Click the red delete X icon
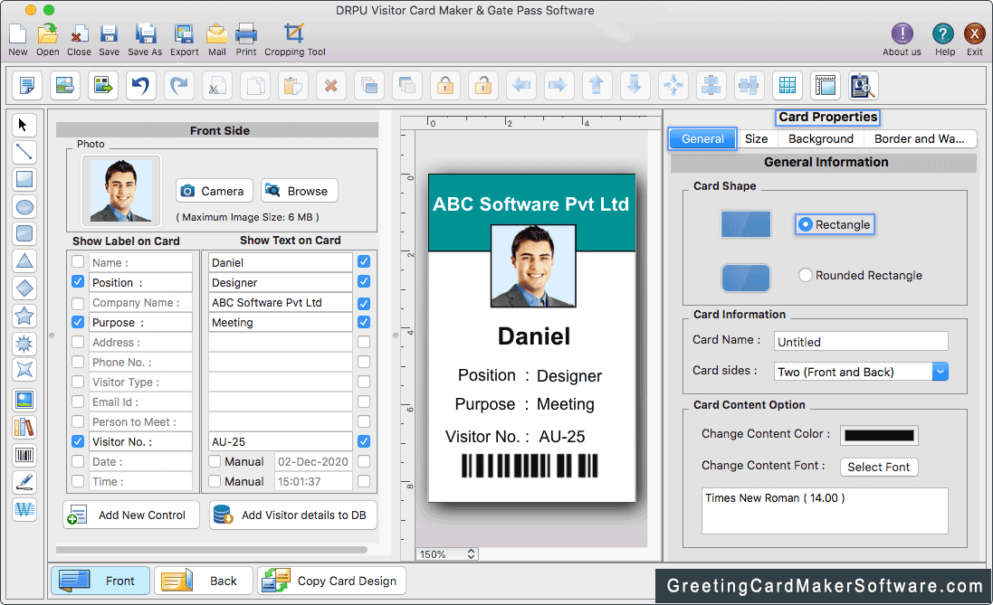Viewport: 993px width, 605px height. [330, 85]
